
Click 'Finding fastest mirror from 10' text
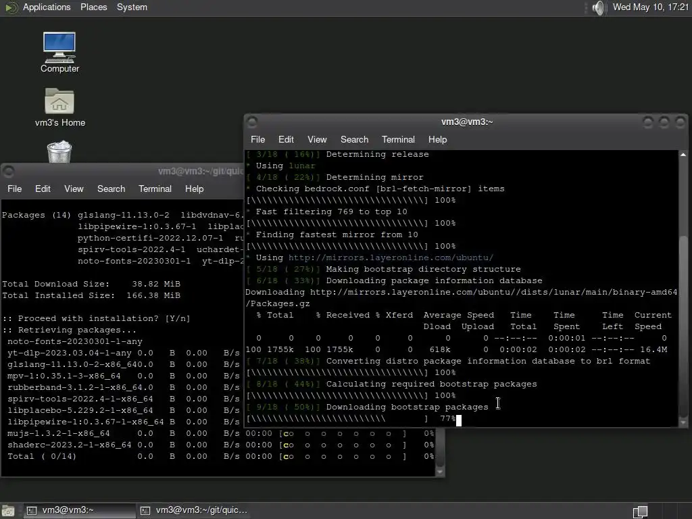coord(337,234)
